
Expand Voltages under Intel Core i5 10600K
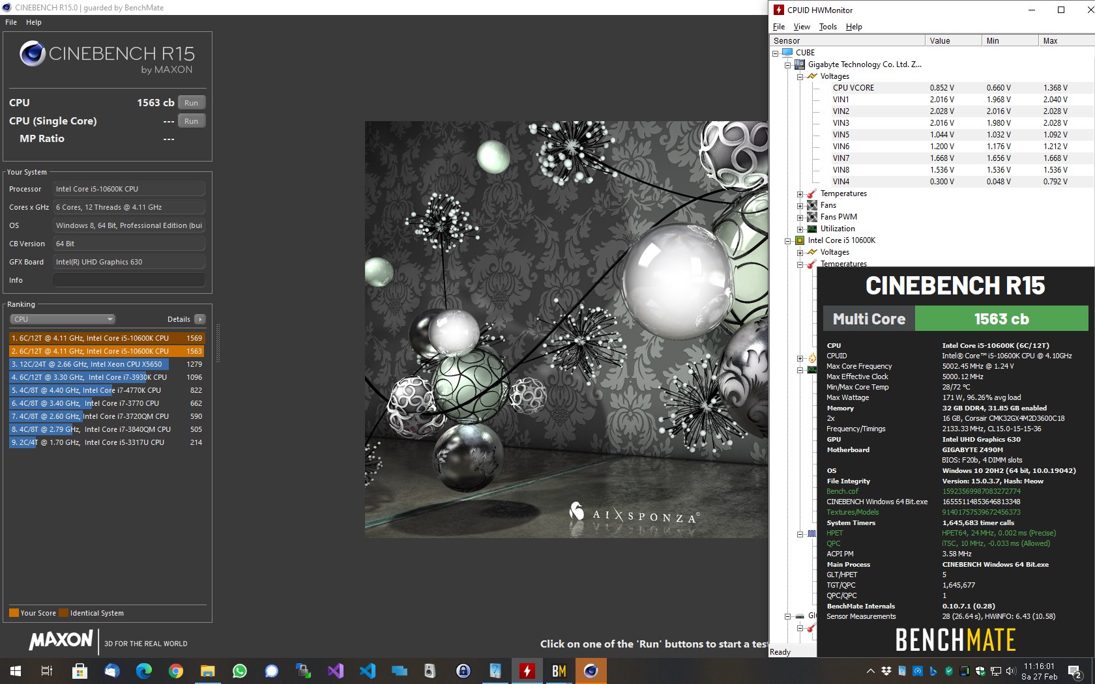point(800,253)
